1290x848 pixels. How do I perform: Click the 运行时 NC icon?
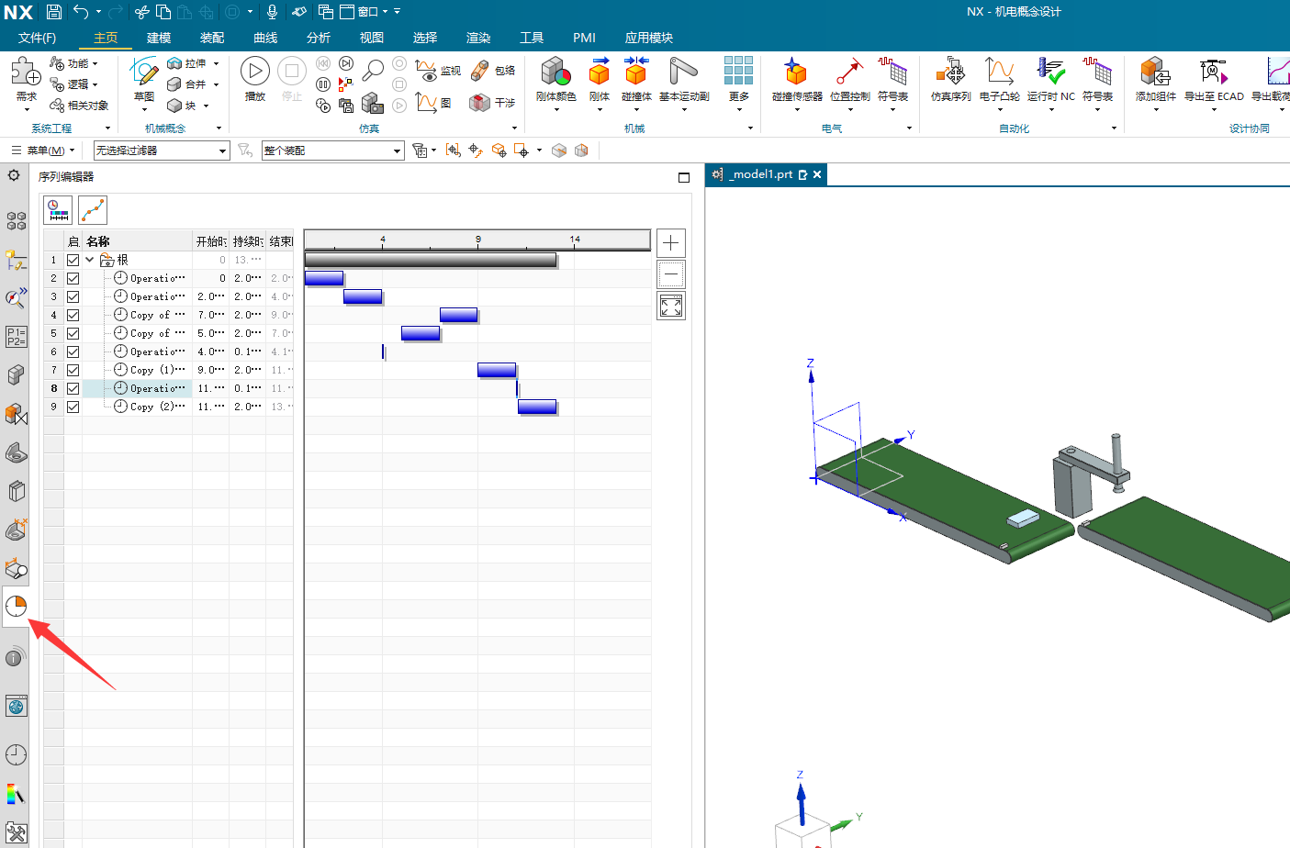click(x=1050, y=72)
